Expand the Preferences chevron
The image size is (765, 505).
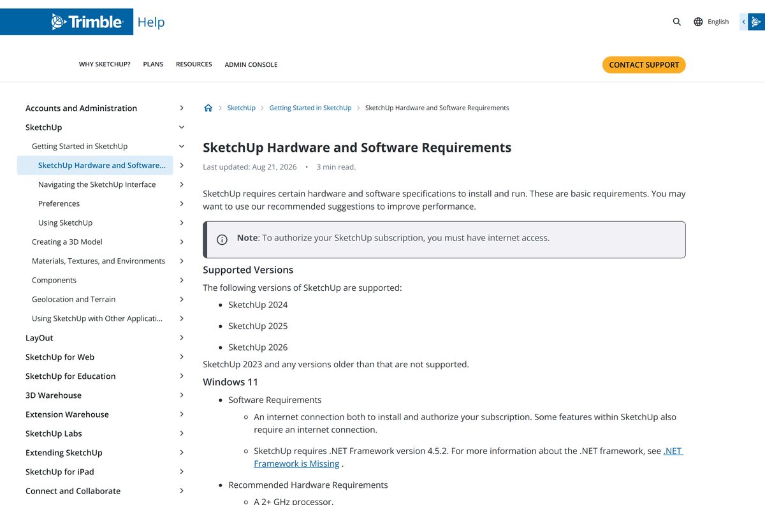[182, 203]
